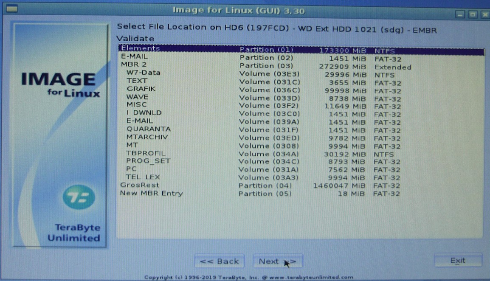Screen dimensions: 490x281
Task: Select PROG_SET volume row
Action: coord(301,162)
